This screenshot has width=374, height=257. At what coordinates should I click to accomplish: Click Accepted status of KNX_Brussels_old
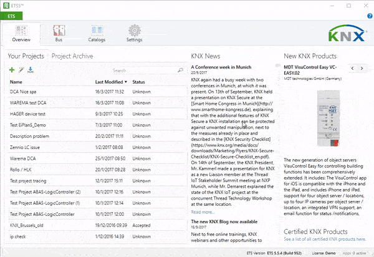tap(141, 225)
